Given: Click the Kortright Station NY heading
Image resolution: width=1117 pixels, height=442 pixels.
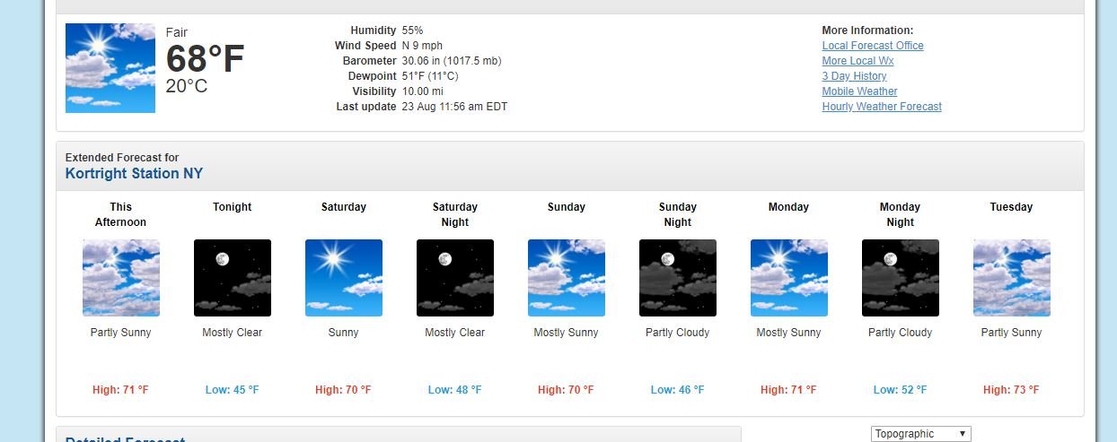Looking at the screenshot, I should 135,173.
